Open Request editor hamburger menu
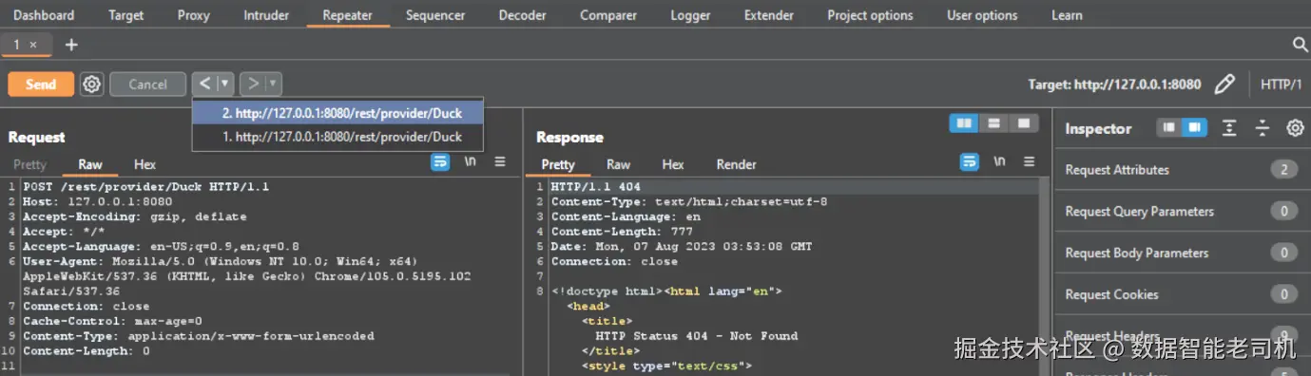Image resolution: width=1311 pixels, height=376 pixels. (x=500, y=162)
